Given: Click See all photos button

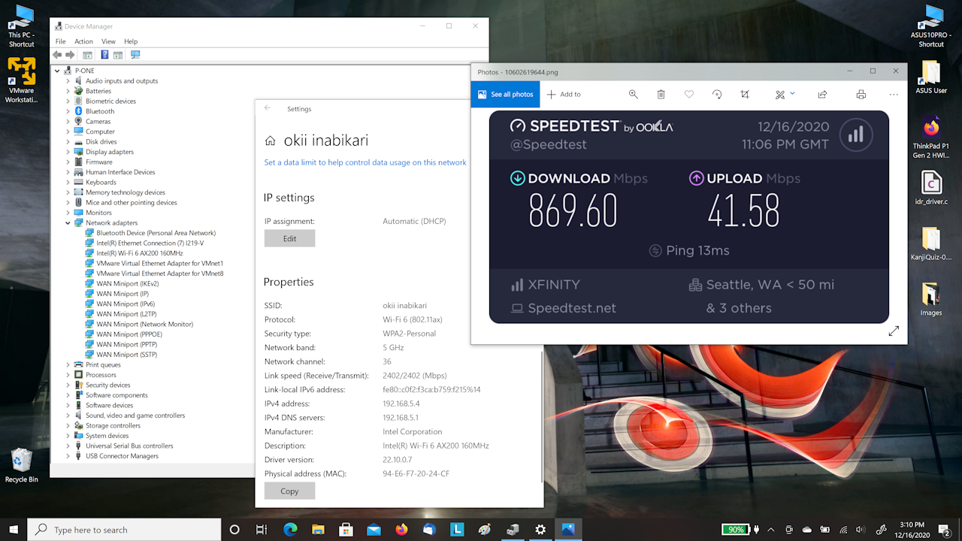Looking at the screenshot, I should [506, 94].
